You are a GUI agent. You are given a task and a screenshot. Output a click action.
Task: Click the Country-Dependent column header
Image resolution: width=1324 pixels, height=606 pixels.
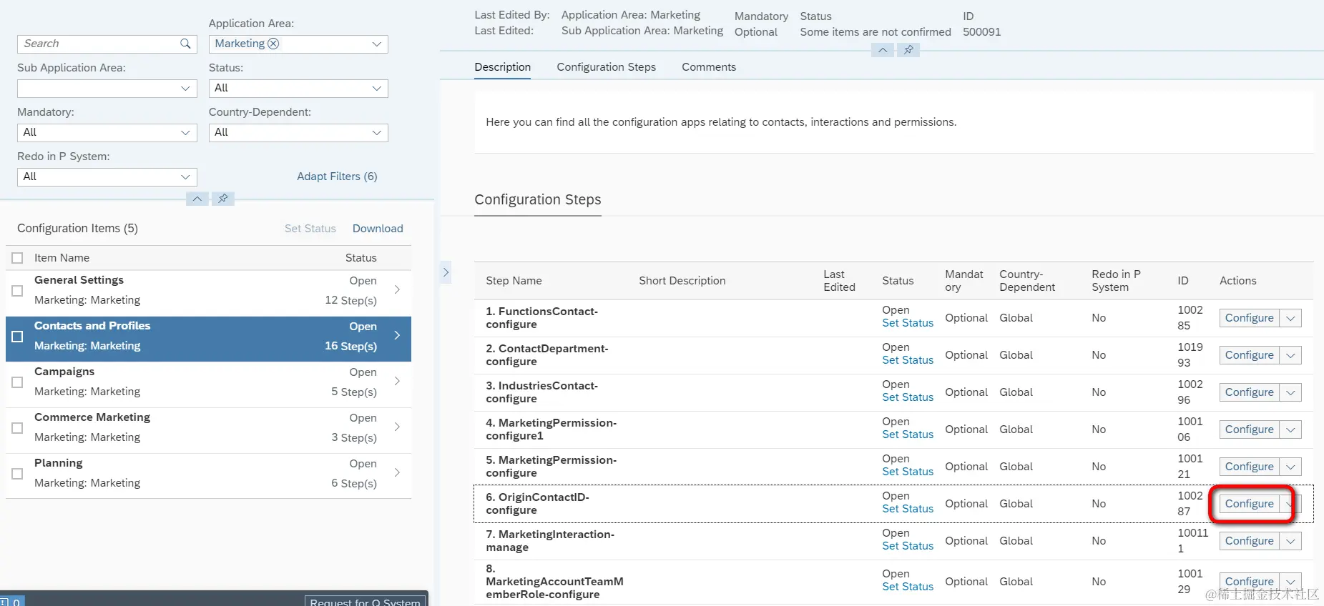(1027, 281)
